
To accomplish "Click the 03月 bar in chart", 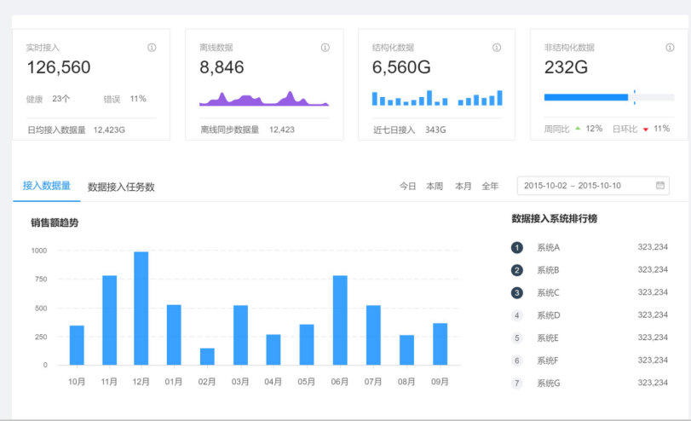I will [240, 335].
